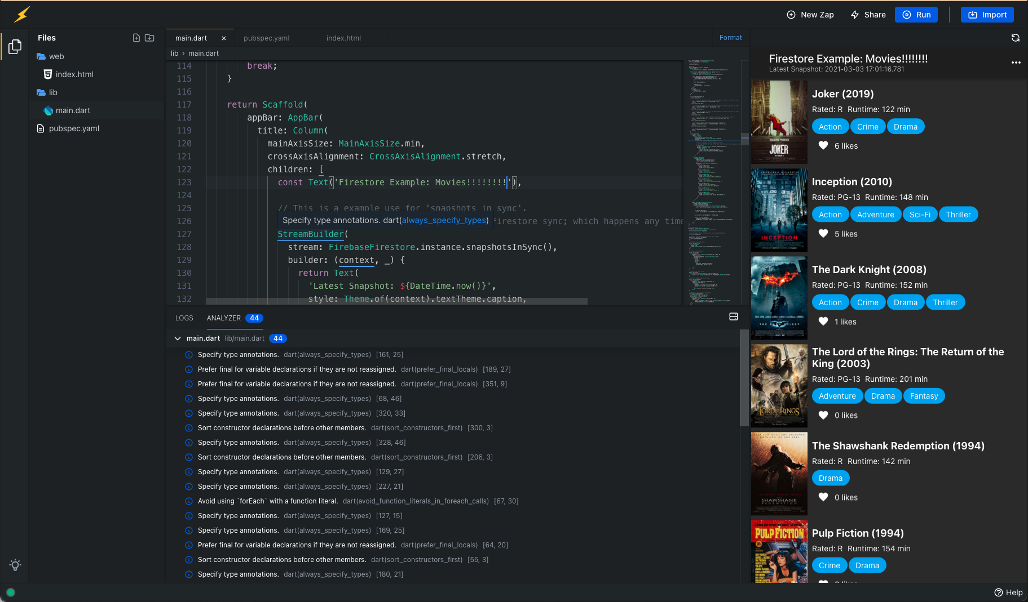
Task: Switch to the pubspec.yaml tab
Action: [x=267, y=38]
